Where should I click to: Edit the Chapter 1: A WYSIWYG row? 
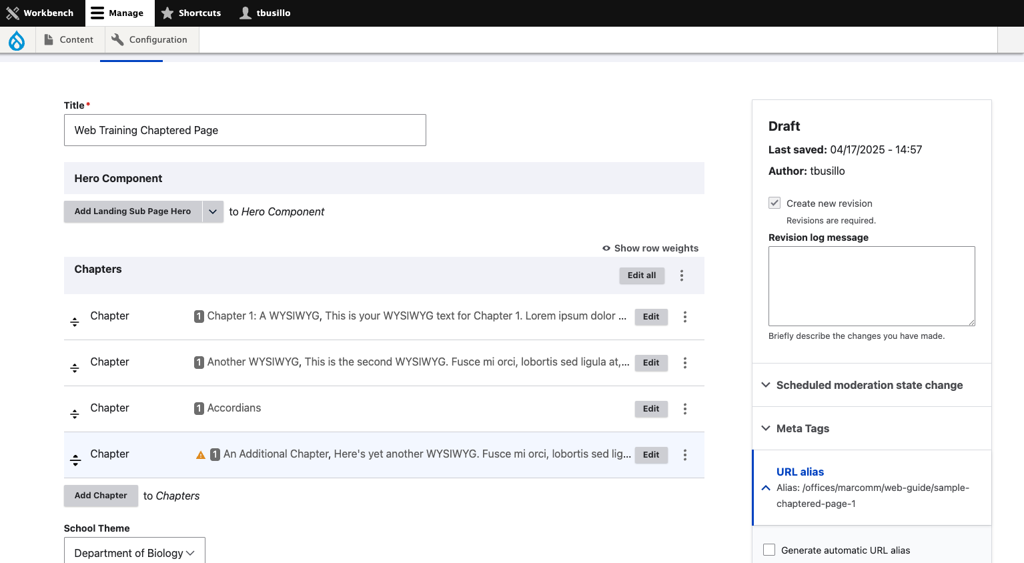(x=651, y=317)
